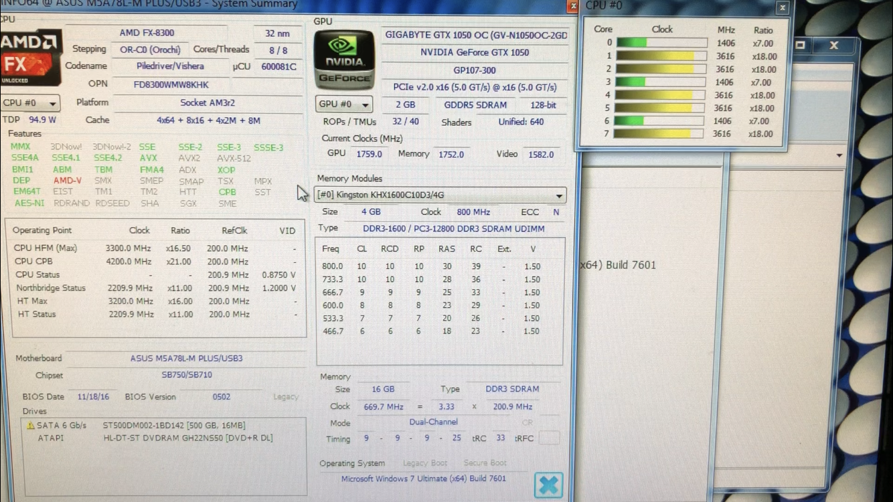Click the Socket AM3r2 platform value

(208, 103)
